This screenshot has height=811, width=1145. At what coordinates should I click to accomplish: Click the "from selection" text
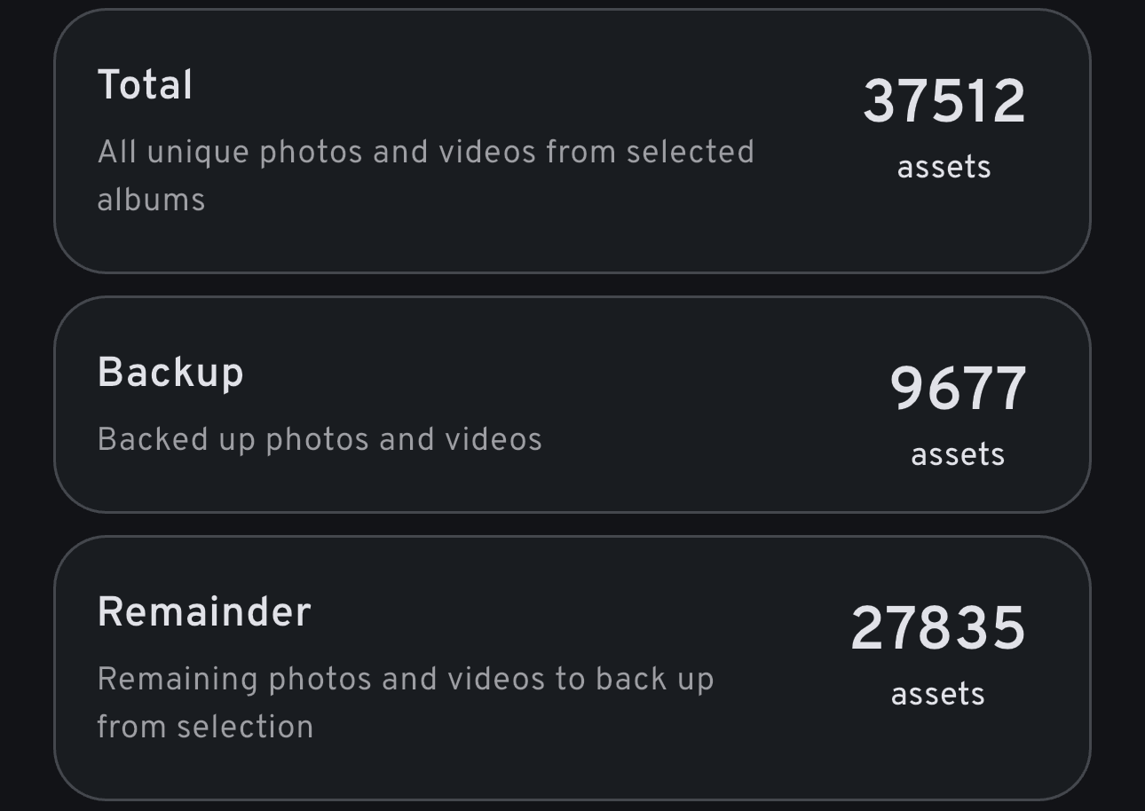click(205, 727)
